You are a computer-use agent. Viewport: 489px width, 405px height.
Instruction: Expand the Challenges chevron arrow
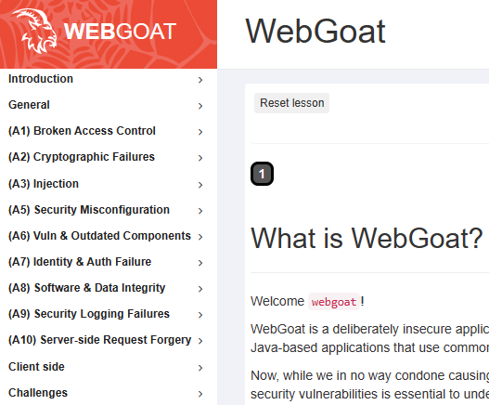200,394
